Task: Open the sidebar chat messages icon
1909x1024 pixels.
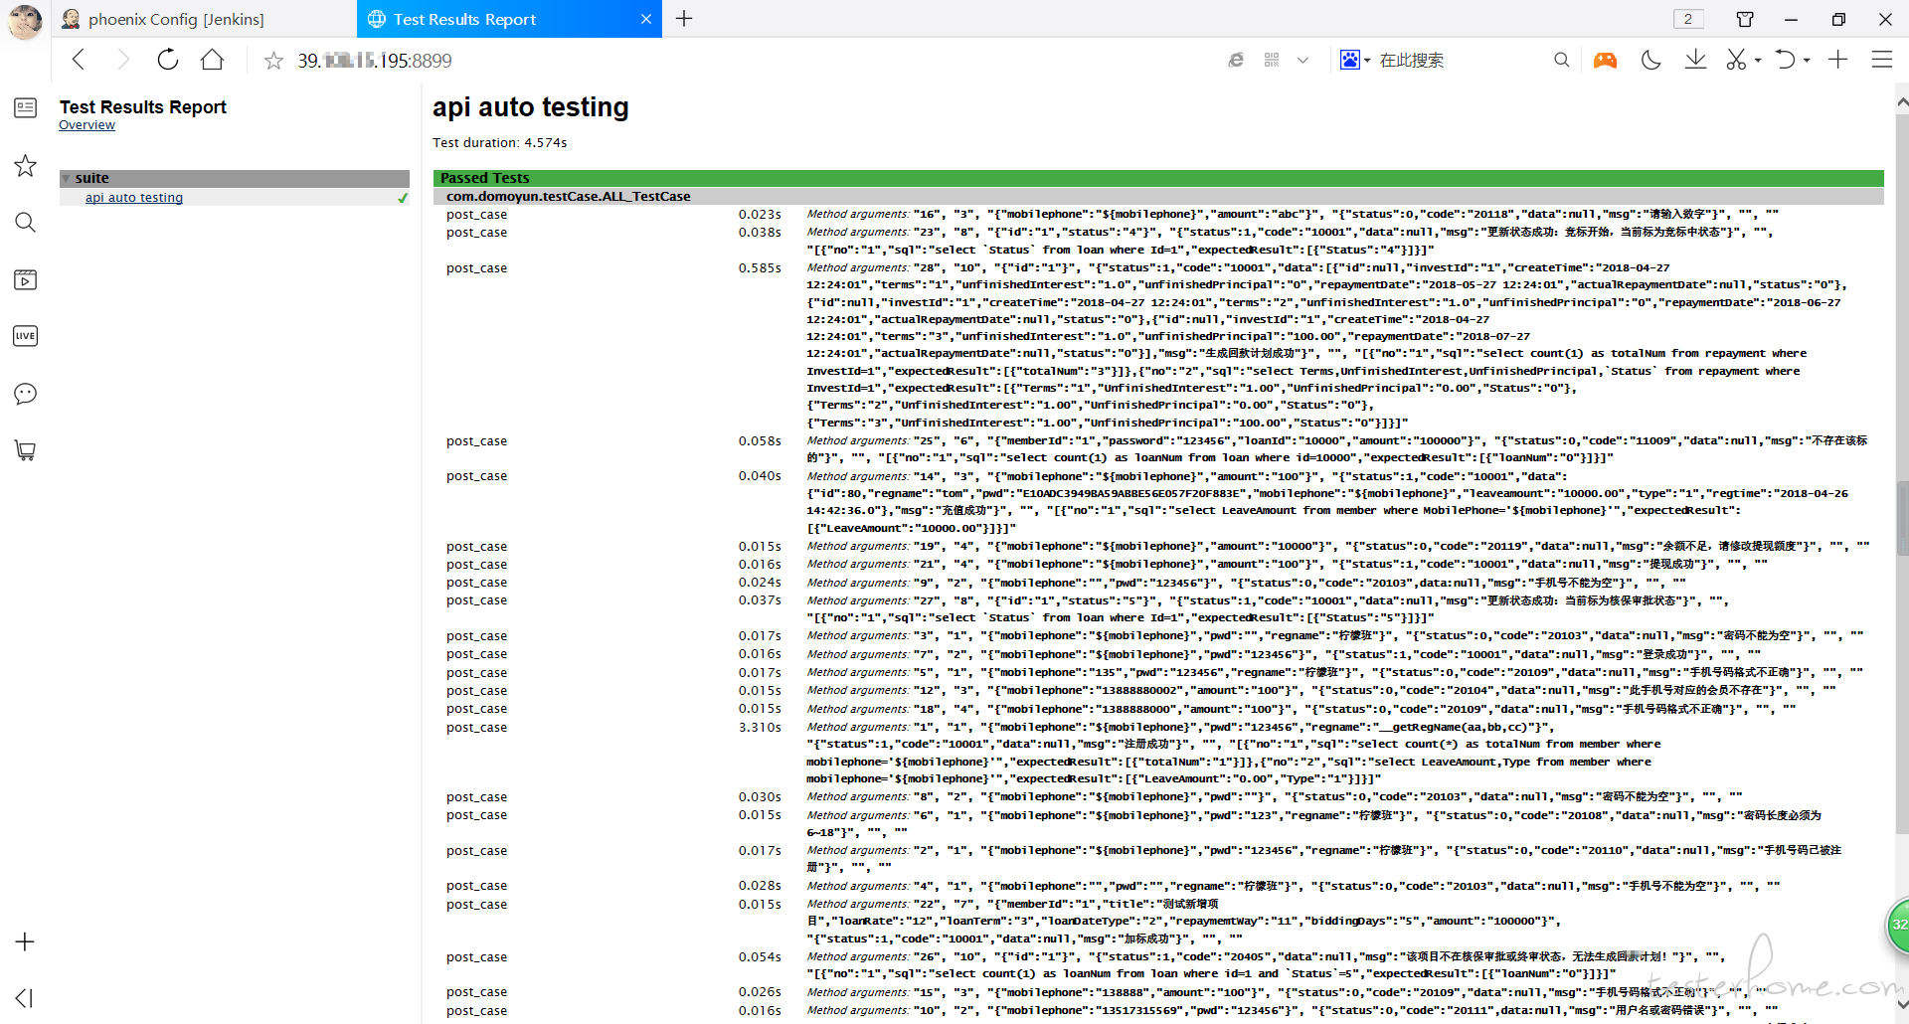Action: 25,394
